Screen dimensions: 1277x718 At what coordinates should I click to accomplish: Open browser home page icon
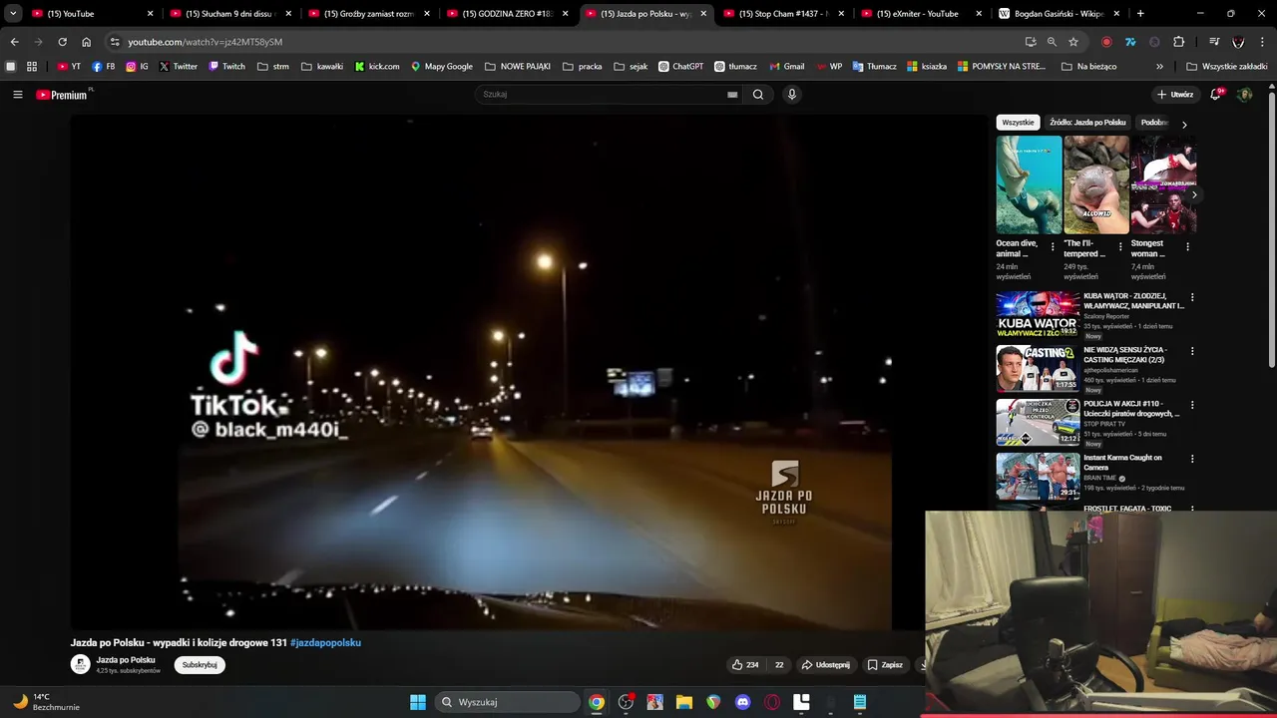[86, 42]
